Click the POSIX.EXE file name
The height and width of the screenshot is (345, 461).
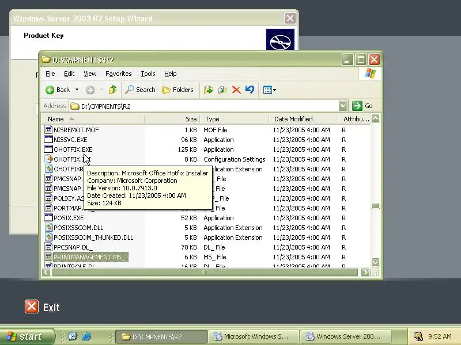(x=69, y=218)
